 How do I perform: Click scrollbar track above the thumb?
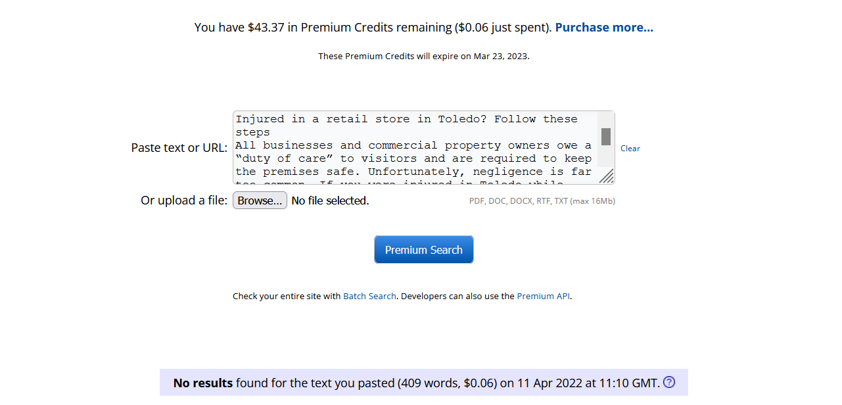click(x=606, y=120)
